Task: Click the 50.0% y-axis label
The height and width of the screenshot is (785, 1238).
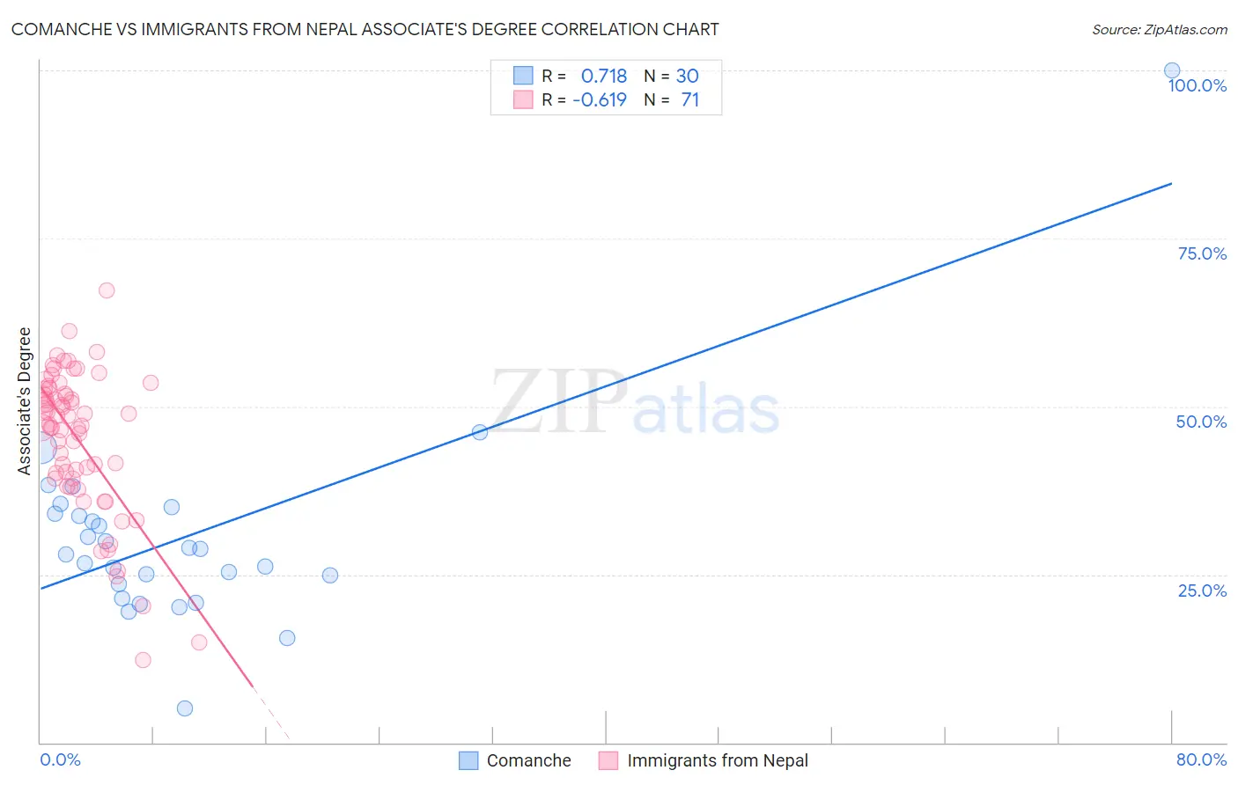Action: point(1201,422)
